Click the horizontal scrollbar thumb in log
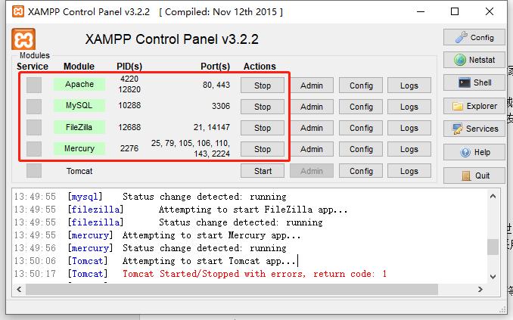This screenshot has width=513, height=320. pos(232,289)
